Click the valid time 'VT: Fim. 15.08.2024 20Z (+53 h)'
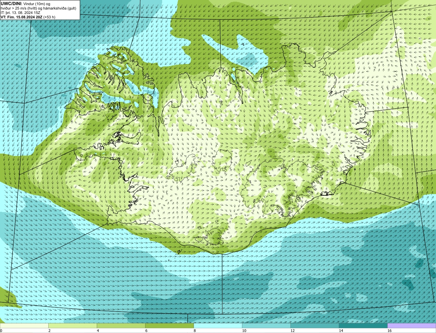The width and height of the screenshot is (436, 333). pos(28,17)
